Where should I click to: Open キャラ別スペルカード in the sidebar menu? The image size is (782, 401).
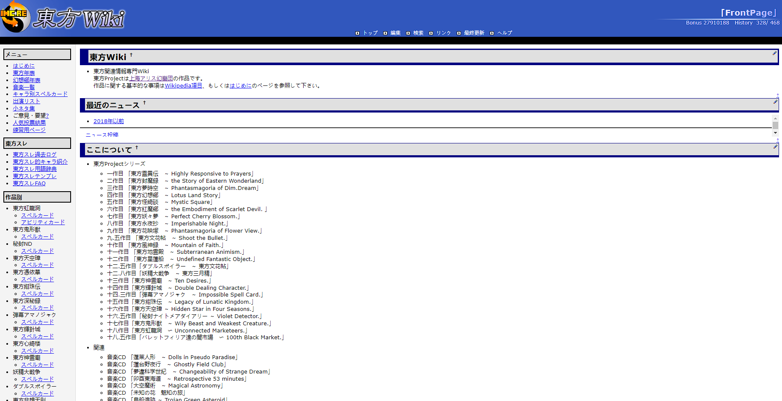[40, 94]
